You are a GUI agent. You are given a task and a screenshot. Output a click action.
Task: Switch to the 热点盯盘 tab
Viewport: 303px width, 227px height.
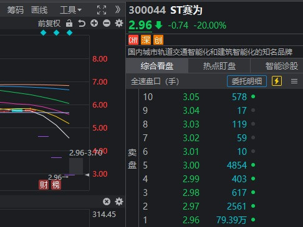coord(219,66)
